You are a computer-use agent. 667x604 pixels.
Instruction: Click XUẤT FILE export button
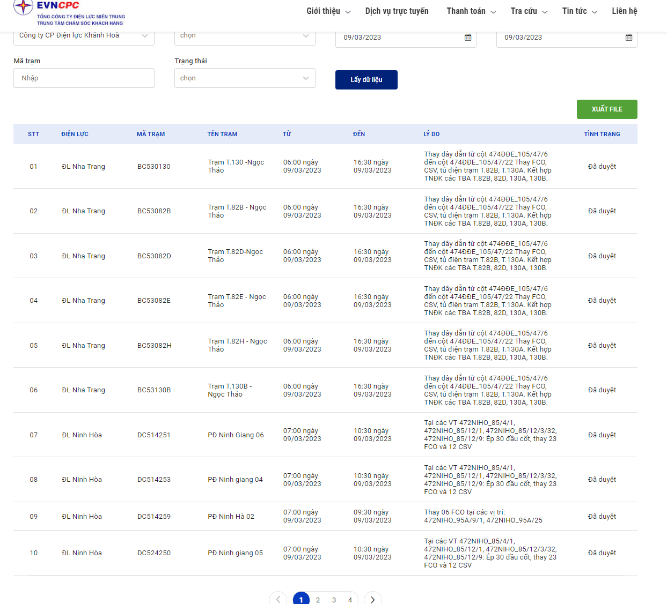(606, 109)
